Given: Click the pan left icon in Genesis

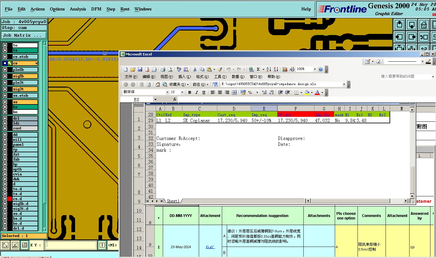Looking at the screenshot, I should click(399, 37).
